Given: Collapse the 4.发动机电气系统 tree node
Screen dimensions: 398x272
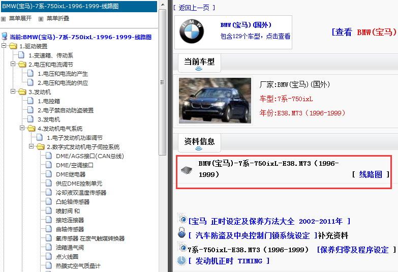Looking at the screenshot, I should point(22,128).
